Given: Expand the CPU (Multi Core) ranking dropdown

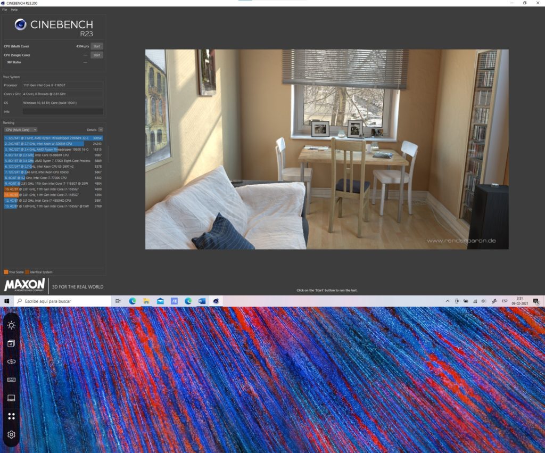Looking at the screenshot, I should pyautogui.click(x=20, y=129).
